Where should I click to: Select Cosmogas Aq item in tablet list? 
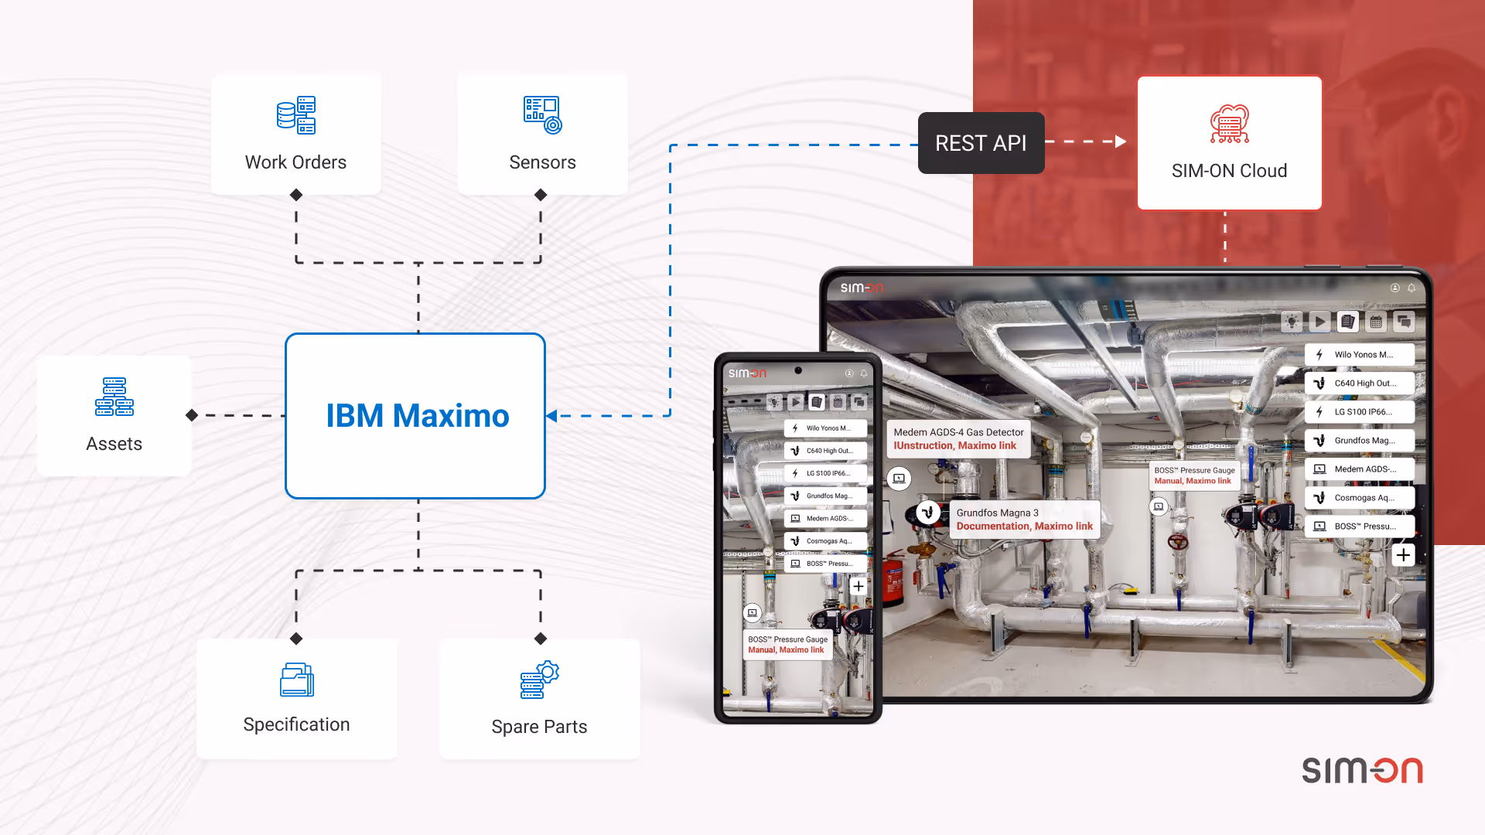pyautogui.click(x=1360, y=498)
